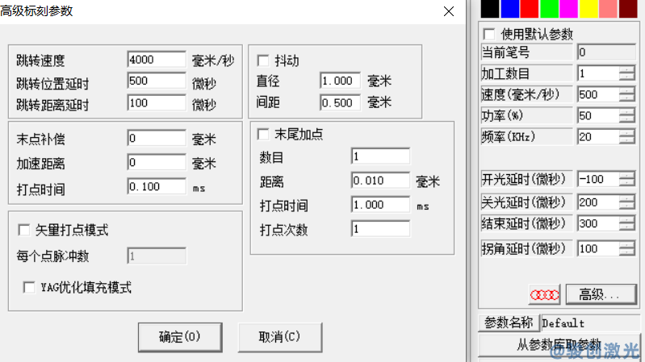Click the 距离 0.010 input field
Image resolution: width=645 pixels, height=362 pixels.
(380, 181)
